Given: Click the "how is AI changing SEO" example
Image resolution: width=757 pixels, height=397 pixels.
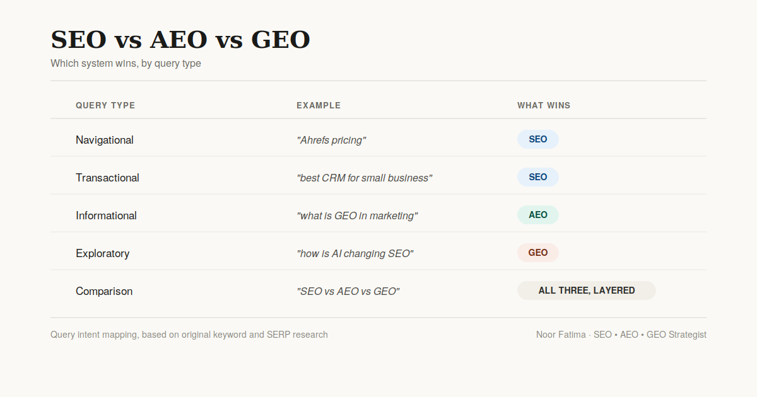Looking at the screenshot, I should (x=355, y=253).
